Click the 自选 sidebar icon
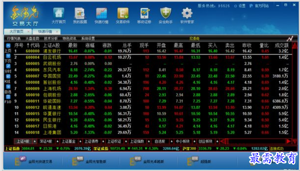 tap(8, 87)
